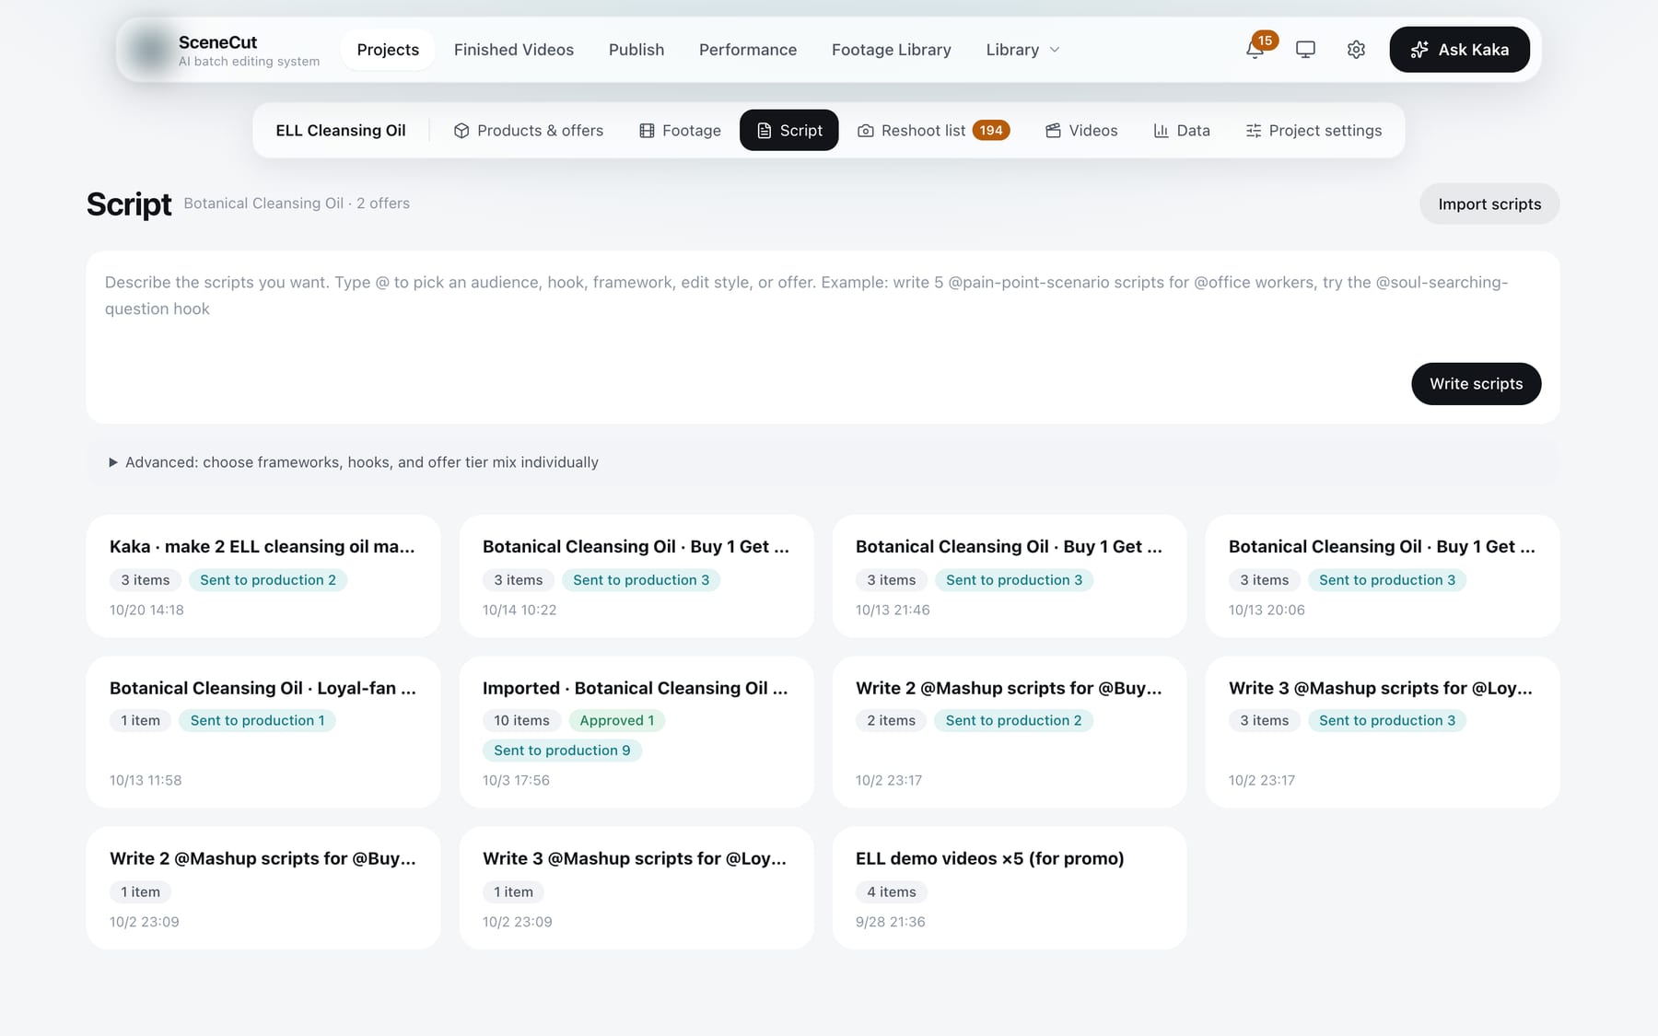The width and height of the screenshot is (1658, 1036).
Task: Click the Data bar chart icon
Action: click(1161, 131)
